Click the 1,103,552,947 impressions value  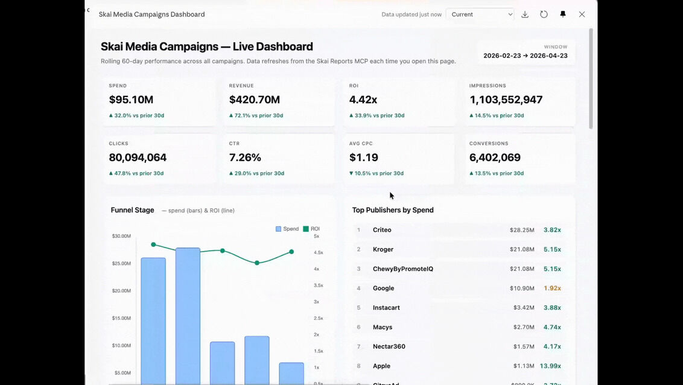506,100
